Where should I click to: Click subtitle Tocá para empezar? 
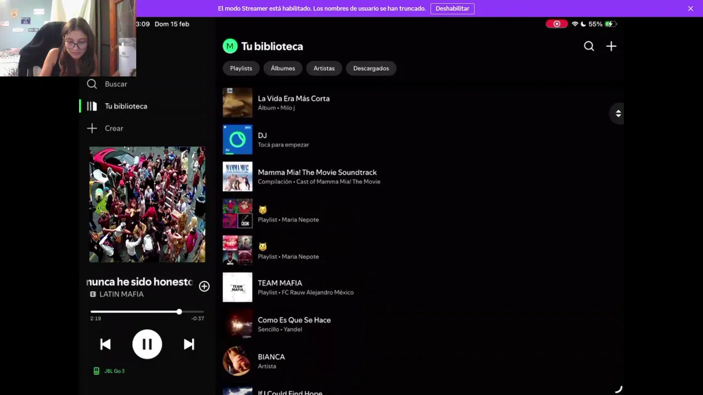283,145
